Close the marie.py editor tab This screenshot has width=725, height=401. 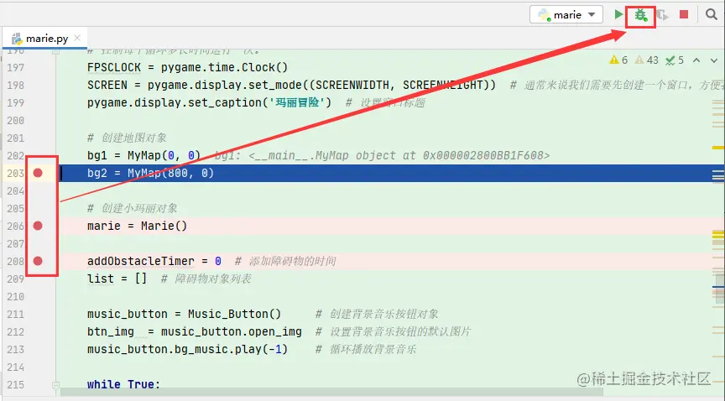click(77, 38)
